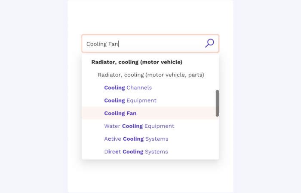Screen dimensions: 301x193
Task: Click the scrollbar track below the thumb
Action: pos(217,138)
